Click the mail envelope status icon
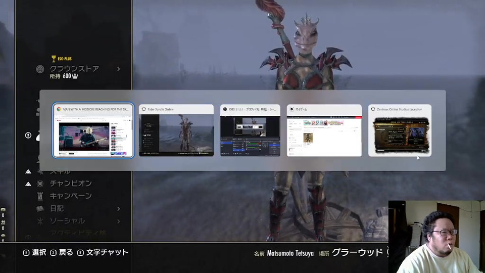Viewport: 485px width, 273px height. [3, 210]
